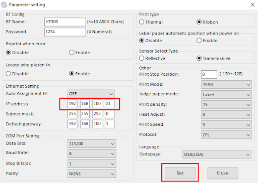Viewport: 258px width, 183px height.
Task: Click the "(<=10 ASCII Chars)" hint text
Action: tap(105, 22)
